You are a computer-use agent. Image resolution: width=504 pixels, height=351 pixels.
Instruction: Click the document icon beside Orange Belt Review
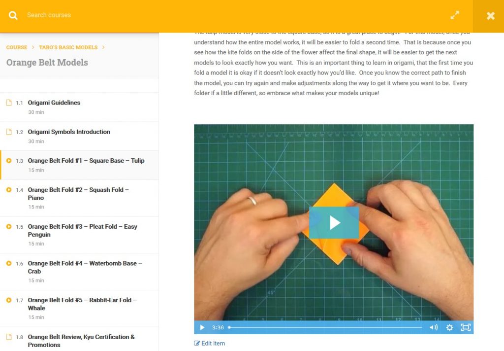click(x=9, y=337)
